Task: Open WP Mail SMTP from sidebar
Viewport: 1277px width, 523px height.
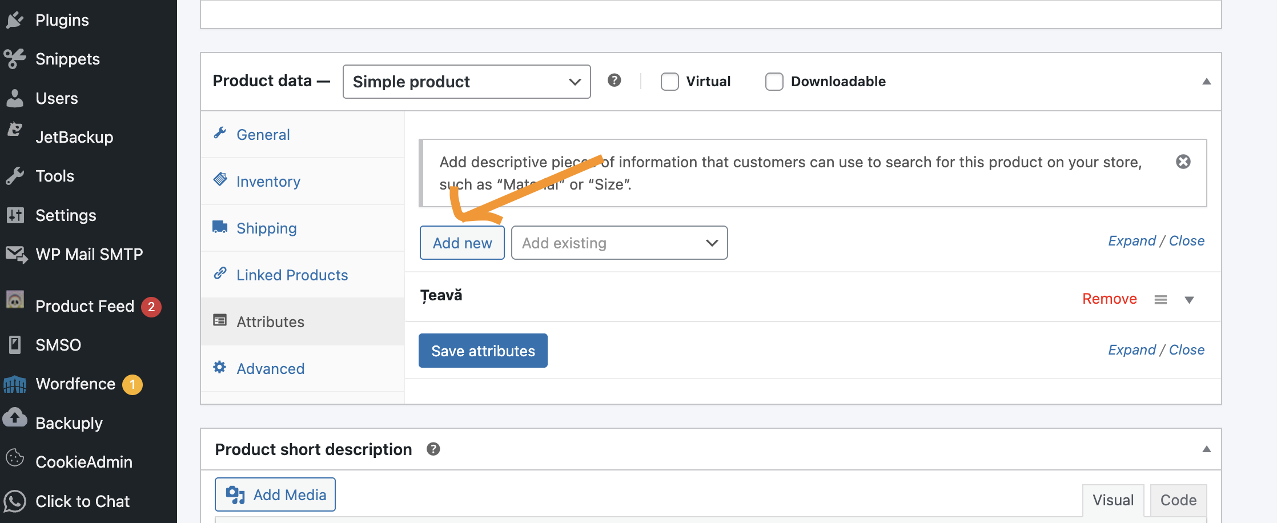Action: click(x=89, y=254)
